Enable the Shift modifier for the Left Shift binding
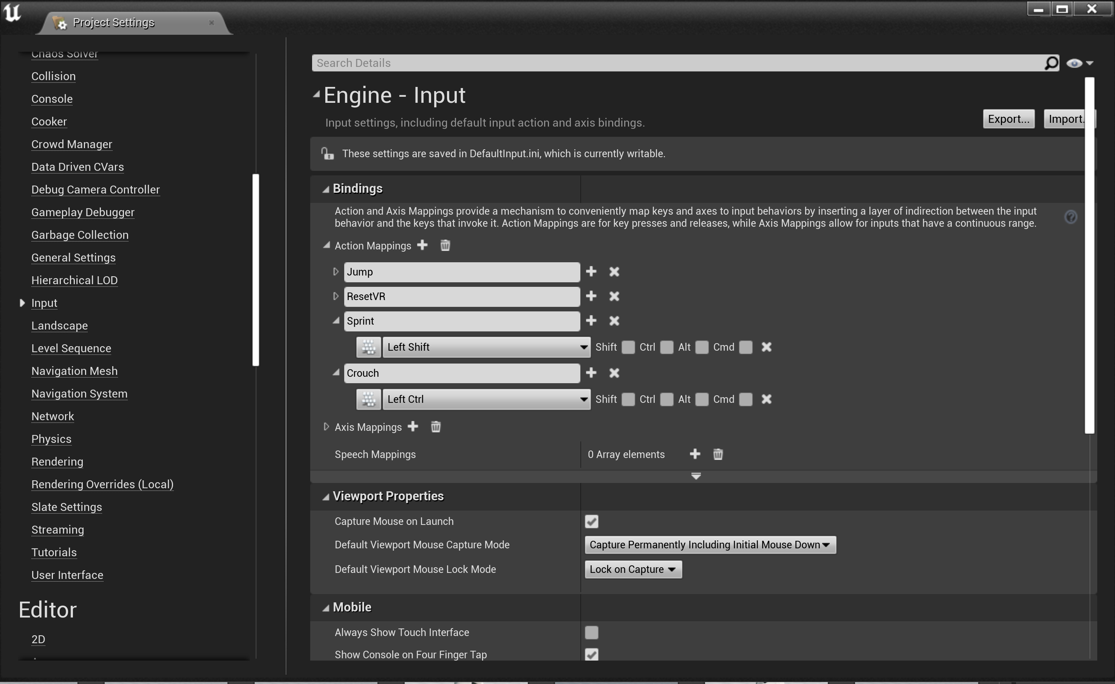The image size is (1115, 684). click(x=629, y=347)
